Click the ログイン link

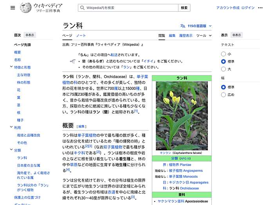pyautogui.click(x=248, y=8)
